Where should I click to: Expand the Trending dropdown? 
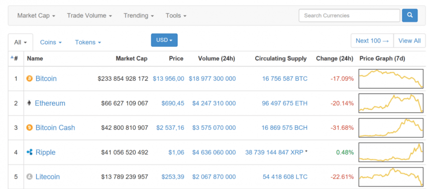(139, 16)
